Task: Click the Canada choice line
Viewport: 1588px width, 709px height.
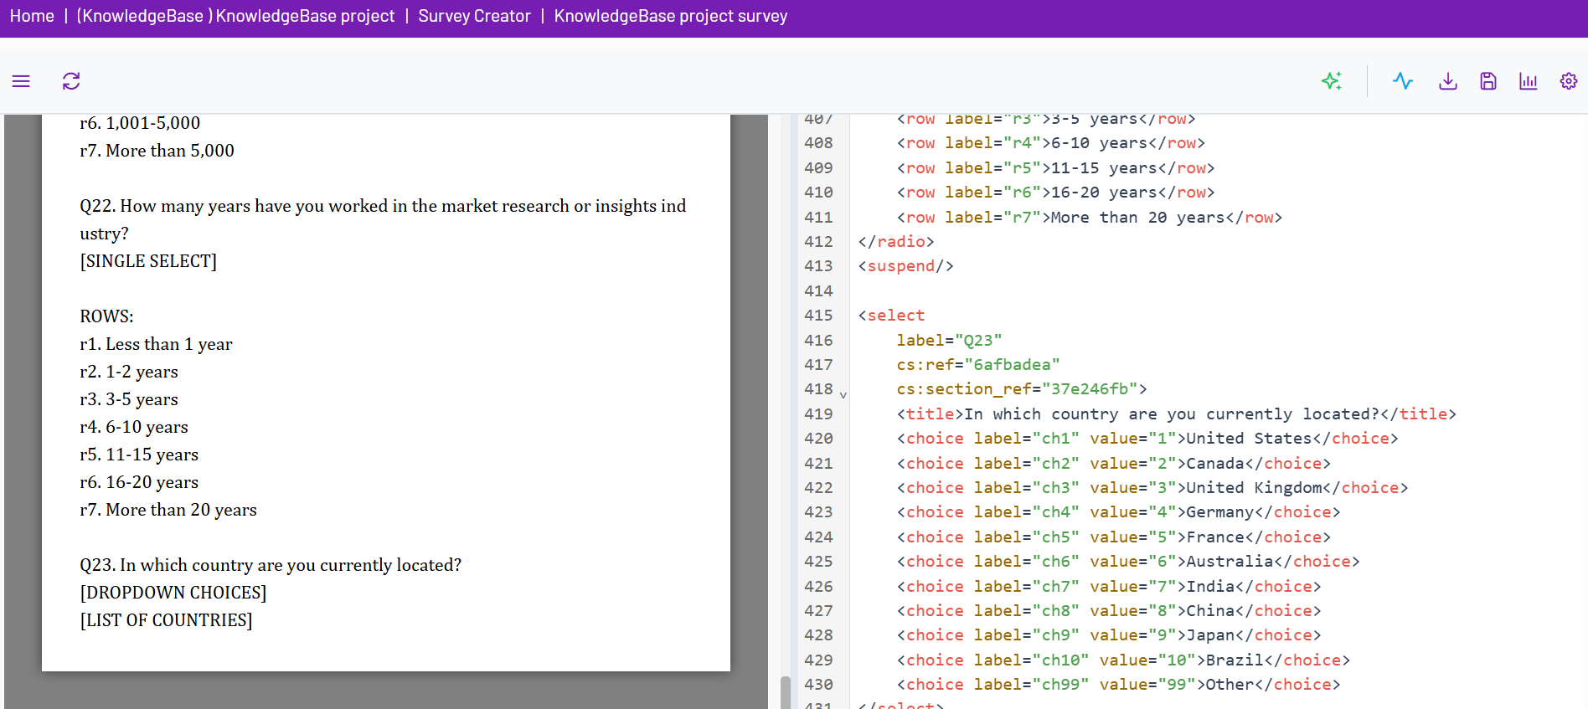Action: (x=1113, y=464)
